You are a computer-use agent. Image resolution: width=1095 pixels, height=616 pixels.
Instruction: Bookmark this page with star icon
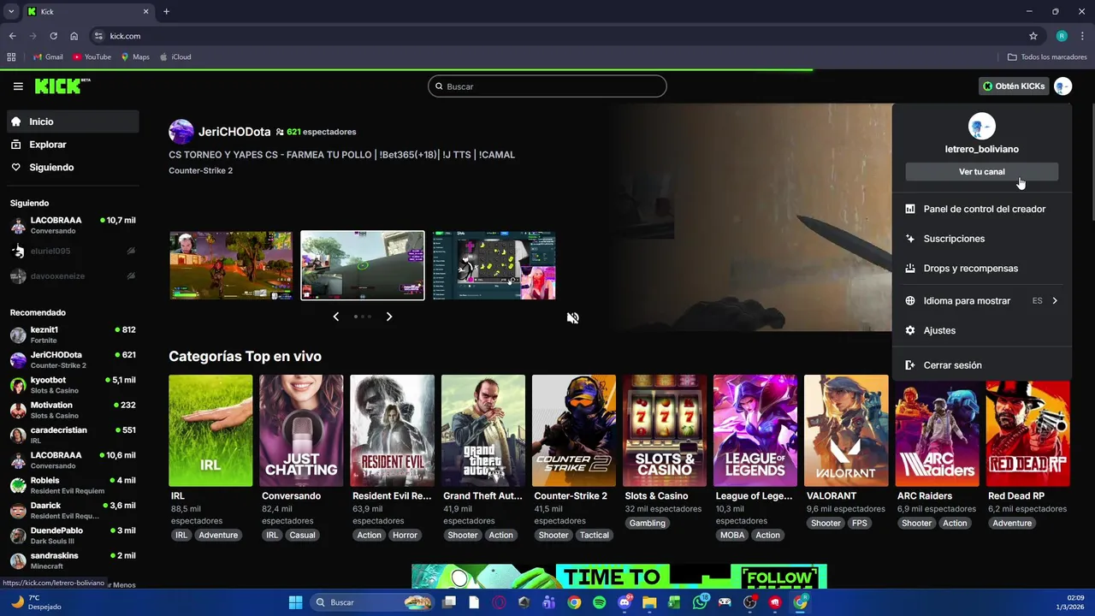1033,36
